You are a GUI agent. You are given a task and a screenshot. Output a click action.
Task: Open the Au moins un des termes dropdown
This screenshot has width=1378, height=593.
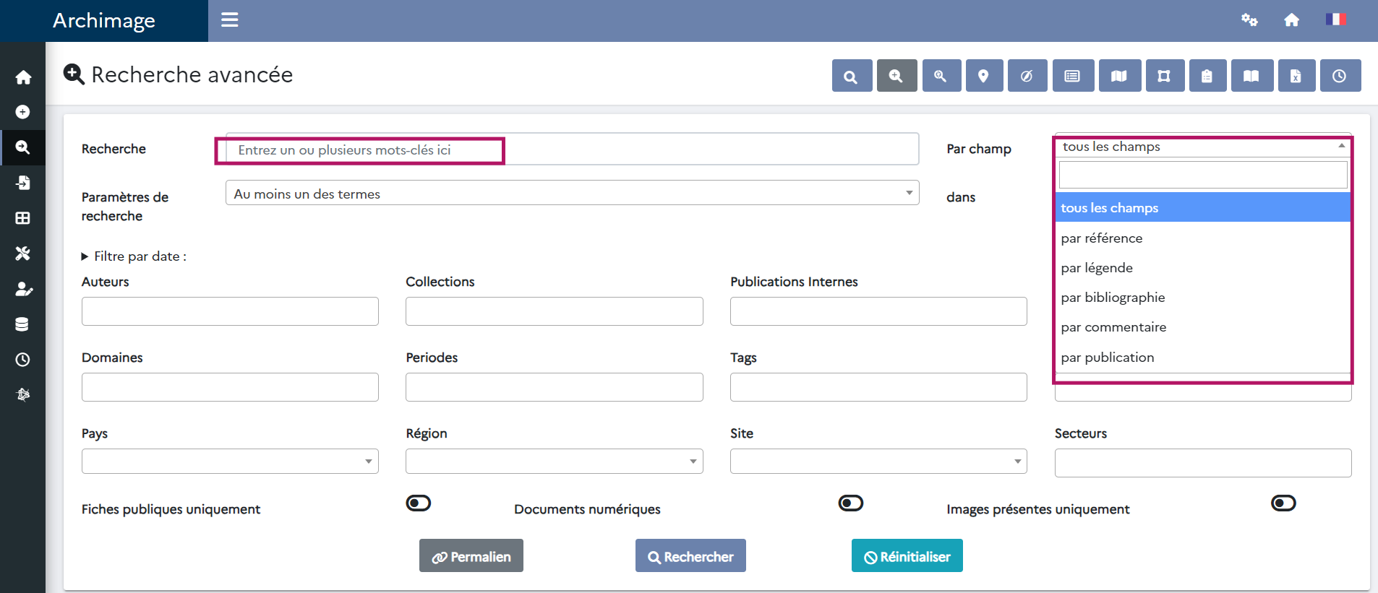(573, 193)
